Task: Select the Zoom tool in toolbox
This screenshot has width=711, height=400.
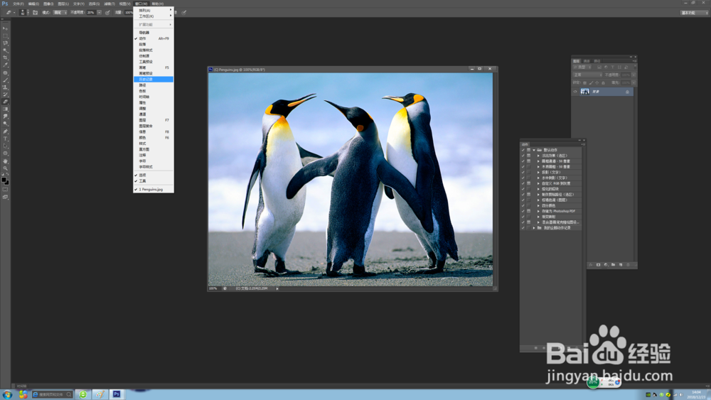Action: coord(6,168)
